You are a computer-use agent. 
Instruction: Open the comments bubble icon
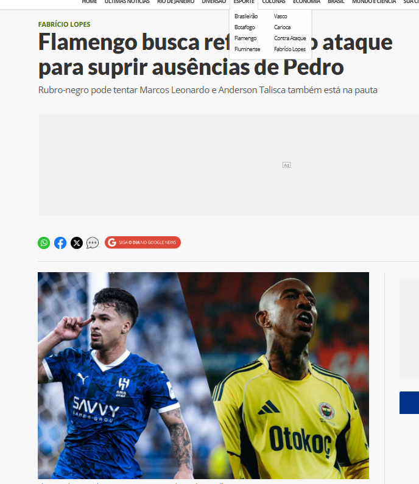click(93, 243)
